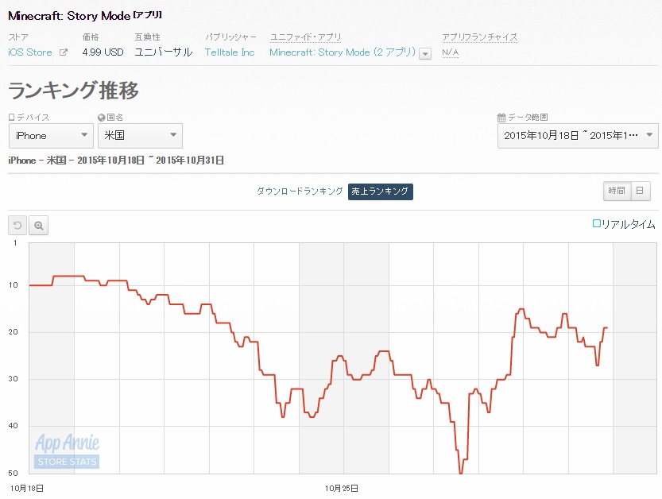Viewport: 662px width, 499px height.
Task: Click the y-axis label 20
Action: pos(13,332)
